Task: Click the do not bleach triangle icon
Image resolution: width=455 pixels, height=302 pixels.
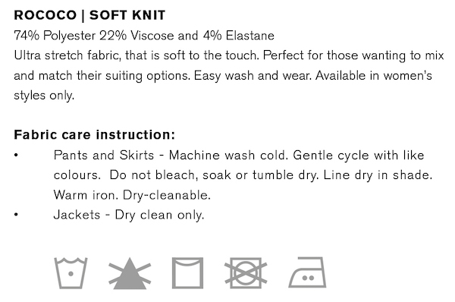Action: click(x=130, y=273)
